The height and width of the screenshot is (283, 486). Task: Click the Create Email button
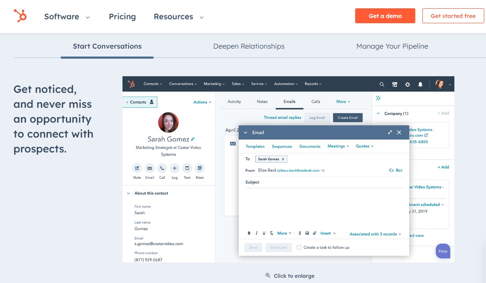coord(348,117)
